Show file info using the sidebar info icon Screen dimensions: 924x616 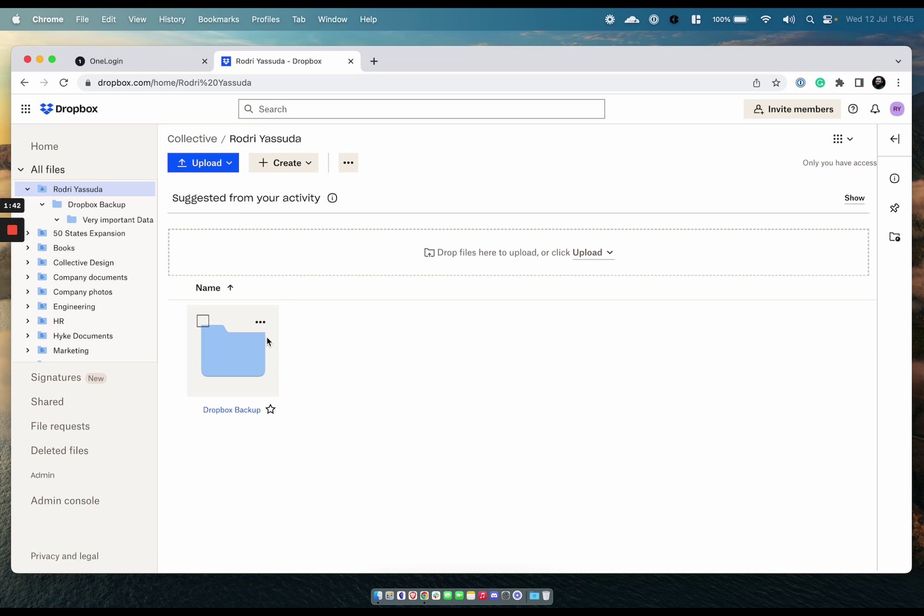point(894,178)
